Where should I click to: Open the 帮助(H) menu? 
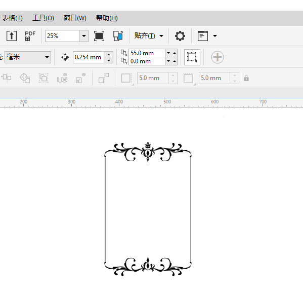pos(107,18)
